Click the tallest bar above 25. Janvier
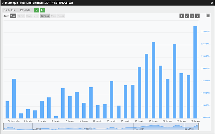Viewport: 215px width, 134px height. (195, 72)
